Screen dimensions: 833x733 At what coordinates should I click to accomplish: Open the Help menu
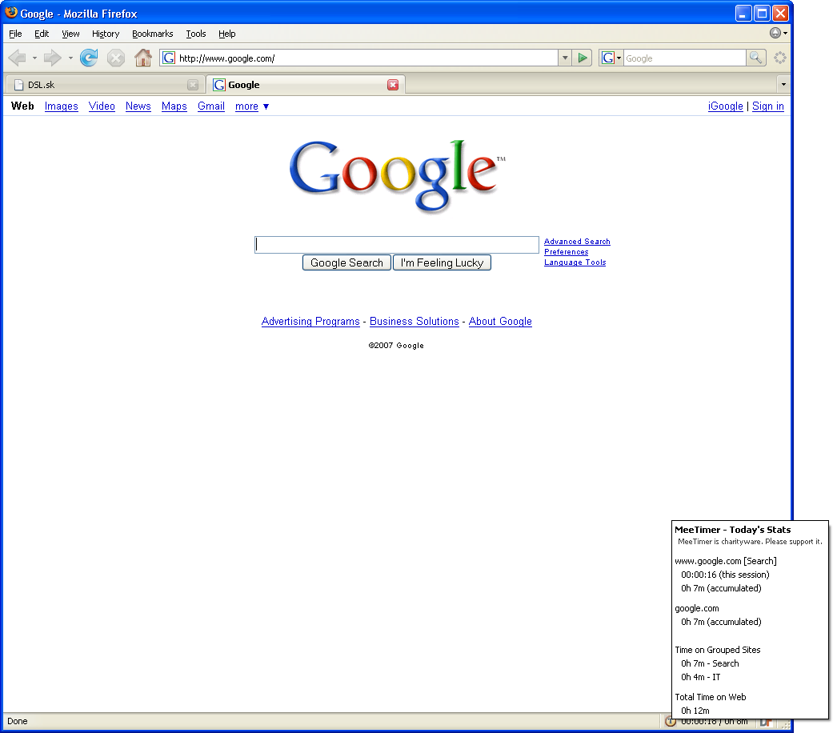(x=226, y=34)
